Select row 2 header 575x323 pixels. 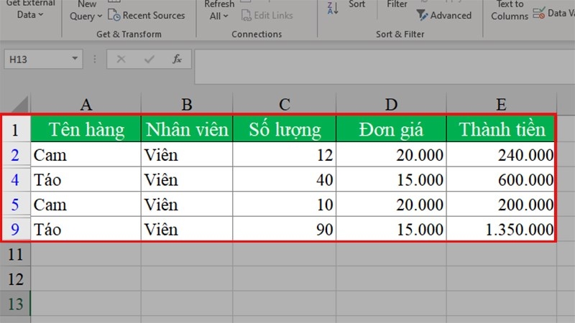click(15, 154)
